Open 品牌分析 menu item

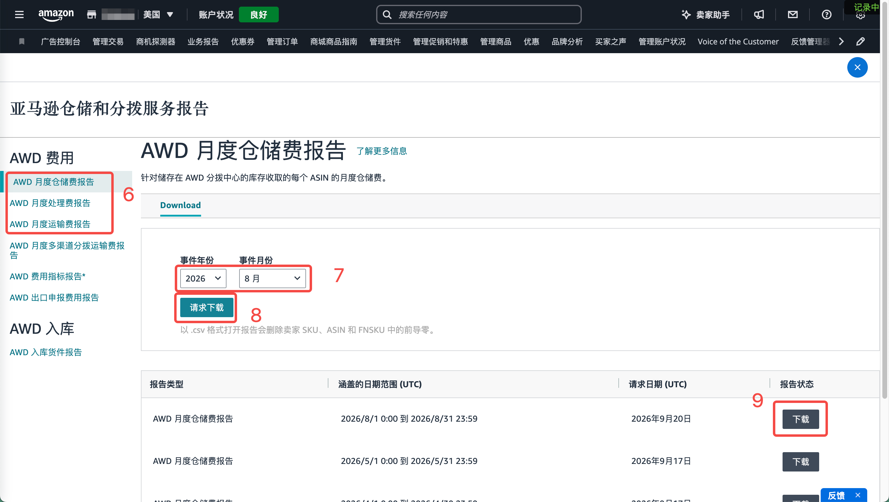[x=567, y=41]
